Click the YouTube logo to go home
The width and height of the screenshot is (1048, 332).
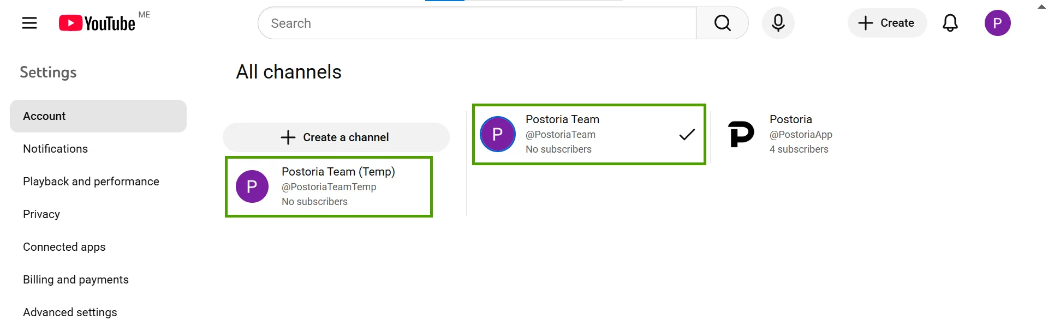[x=97, y=23]
